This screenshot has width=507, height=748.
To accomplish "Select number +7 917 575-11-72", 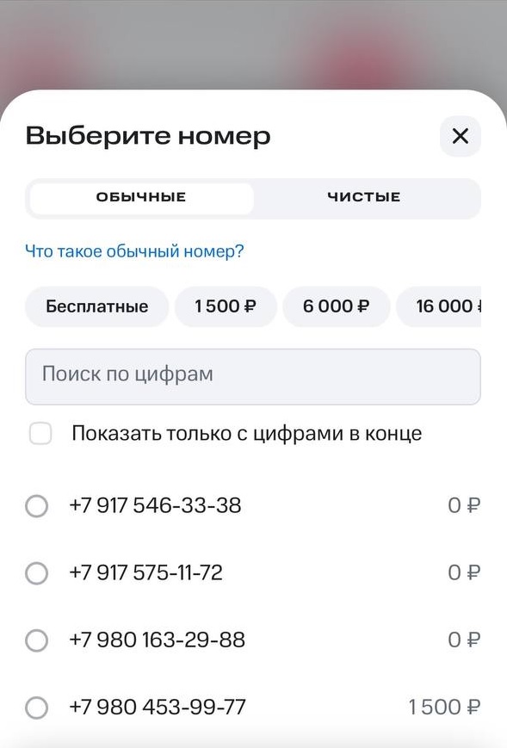I will (145, 572).
